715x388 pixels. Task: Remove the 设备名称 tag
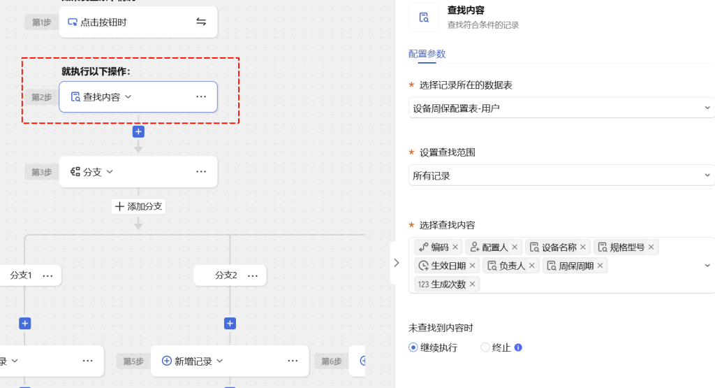pyautogui.click(x=583, y=247)
